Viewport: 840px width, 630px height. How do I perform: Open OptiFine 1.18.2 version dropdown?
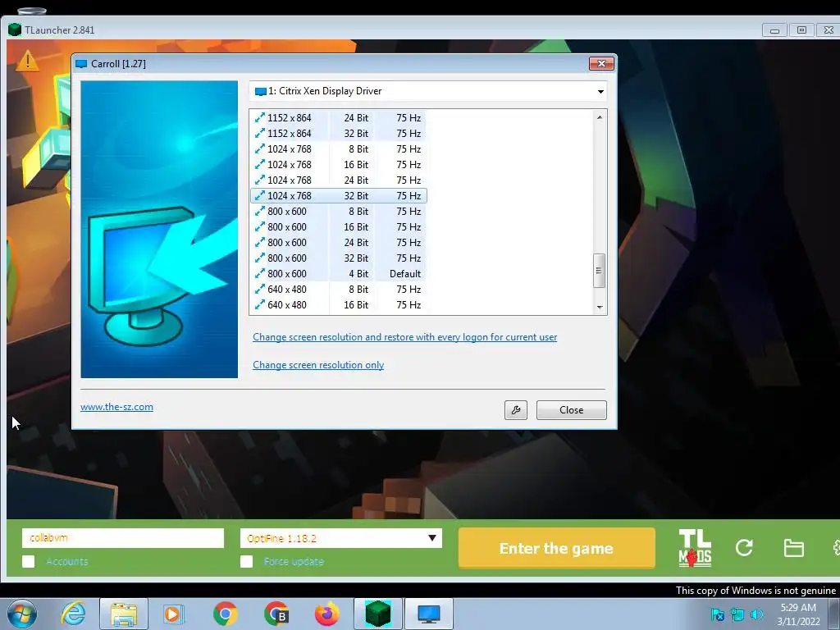(340, 538)
